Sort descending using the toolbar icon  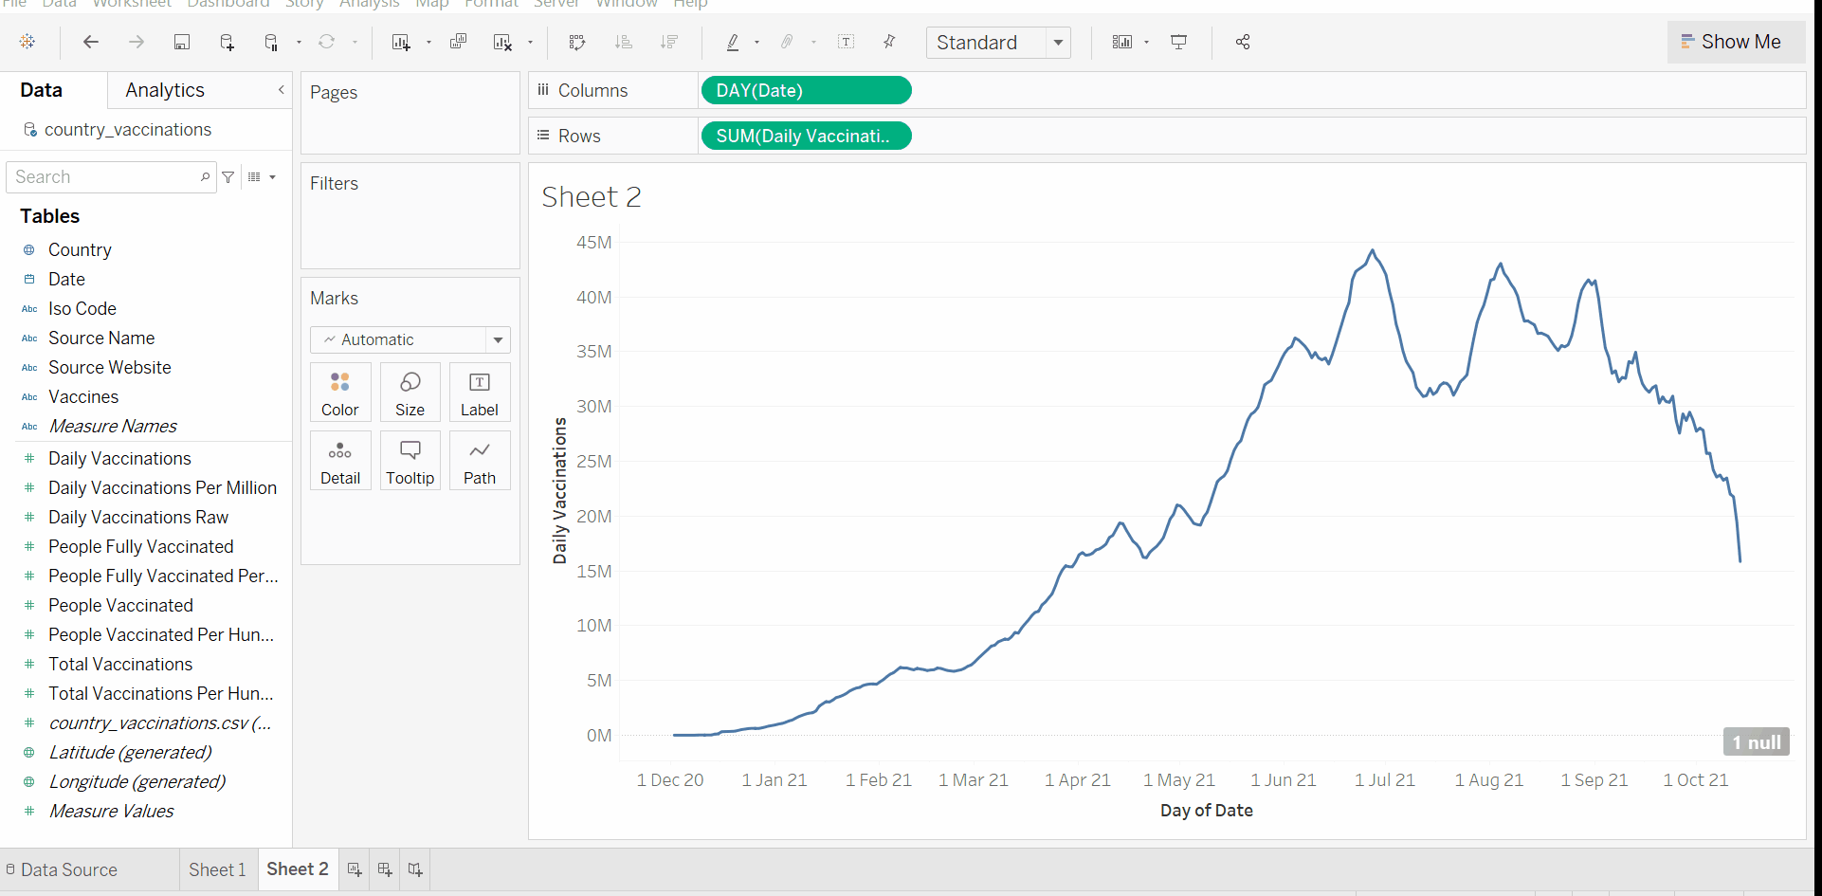coord(669,42)
